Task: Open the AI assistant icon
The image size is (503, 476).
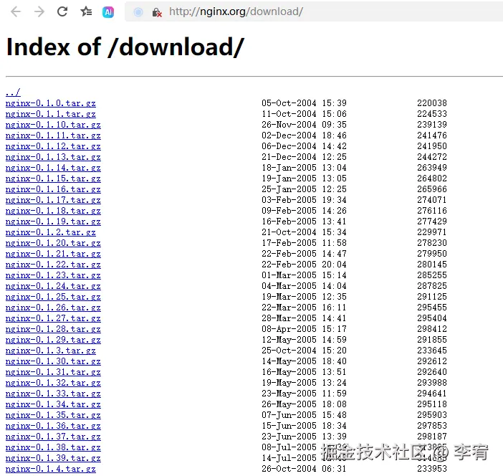Action: tap(108, 12)
